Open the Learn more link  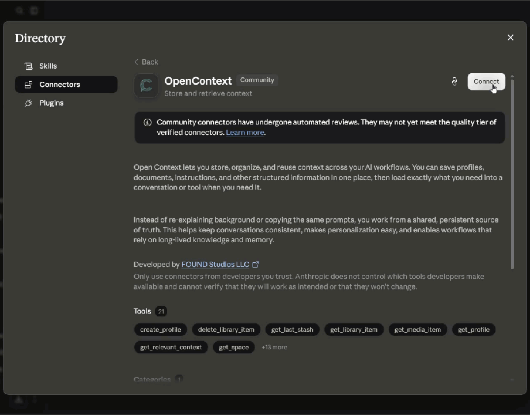[x=245, y=133]
